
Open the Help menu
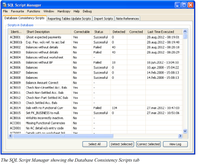76,11
